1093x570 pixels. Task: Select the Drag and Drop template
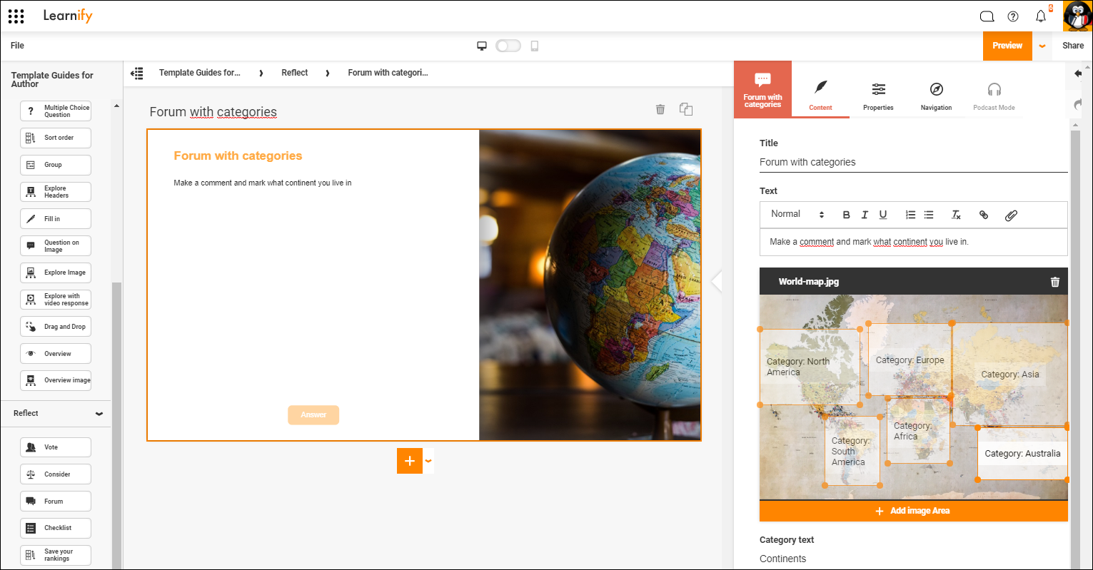[56, 327]
